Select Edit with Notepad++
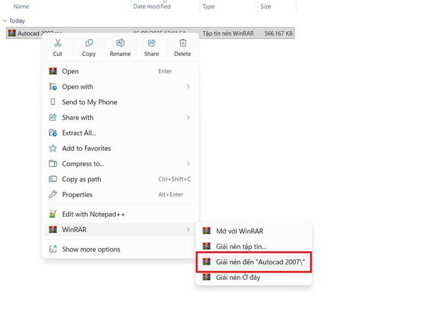The image size is (439, 311). [x=93, y=214]
